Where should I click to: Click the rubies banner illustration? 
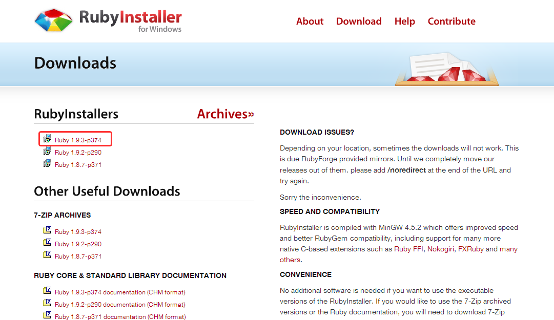[x=446, y=68]
